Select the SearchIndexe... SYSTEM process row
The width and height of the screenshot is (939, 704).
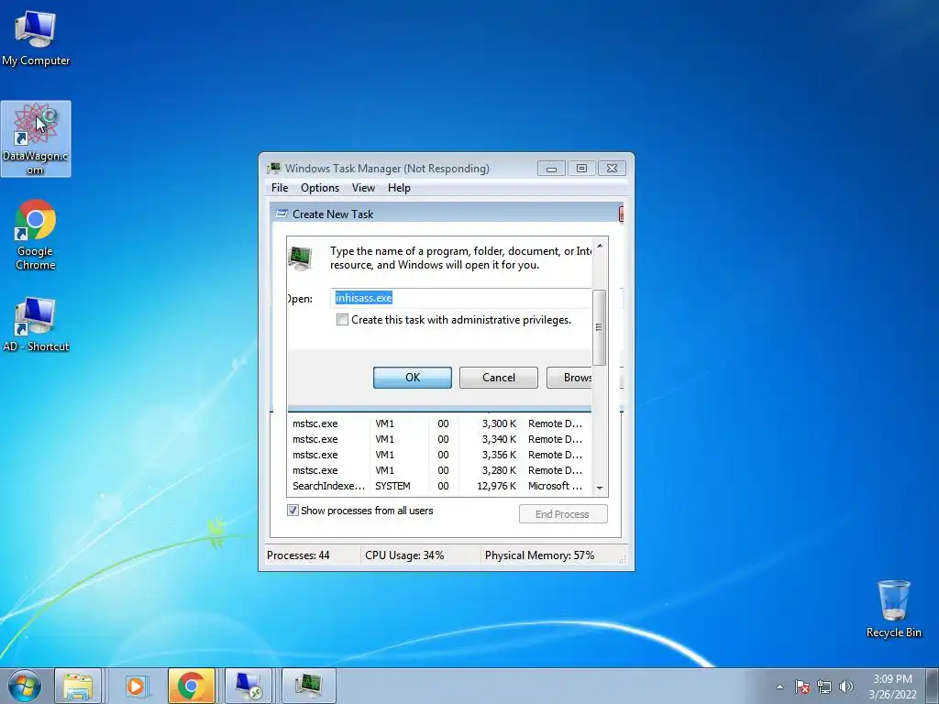(439, 486)
